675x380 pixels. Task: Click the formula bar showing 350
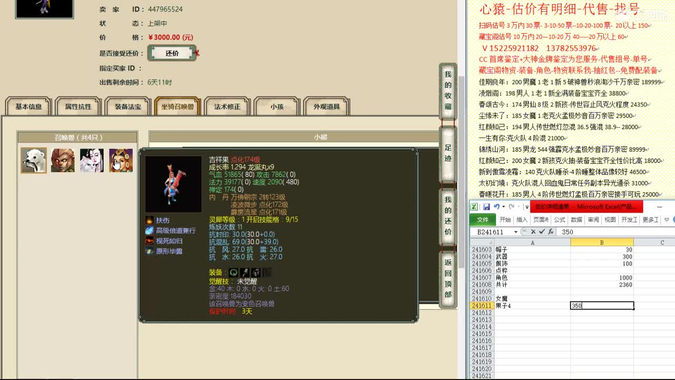[x=616, y=232]
